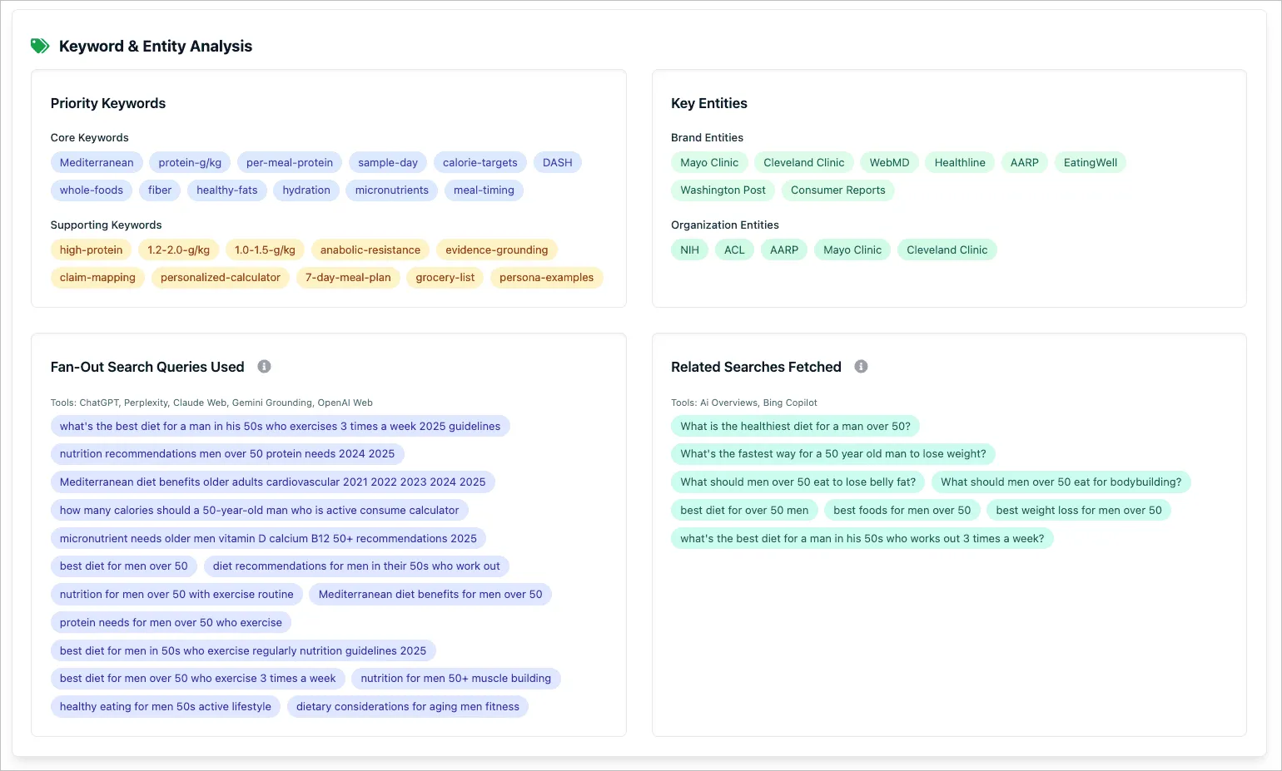
Task: Select What is the healthiest diet for a man over 50?
Action: (794, 426)
